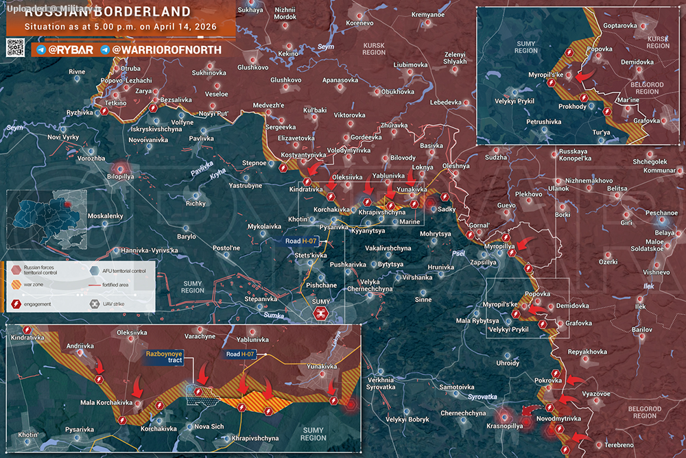The image size is (686, 458).
Task: Click the Mohrytsya label
Action: tap(436, 234)
